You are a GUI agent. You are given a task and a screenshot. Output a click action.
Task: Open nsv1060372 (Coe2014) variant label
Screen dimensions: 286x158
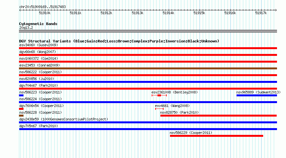(x=39, y=58)
